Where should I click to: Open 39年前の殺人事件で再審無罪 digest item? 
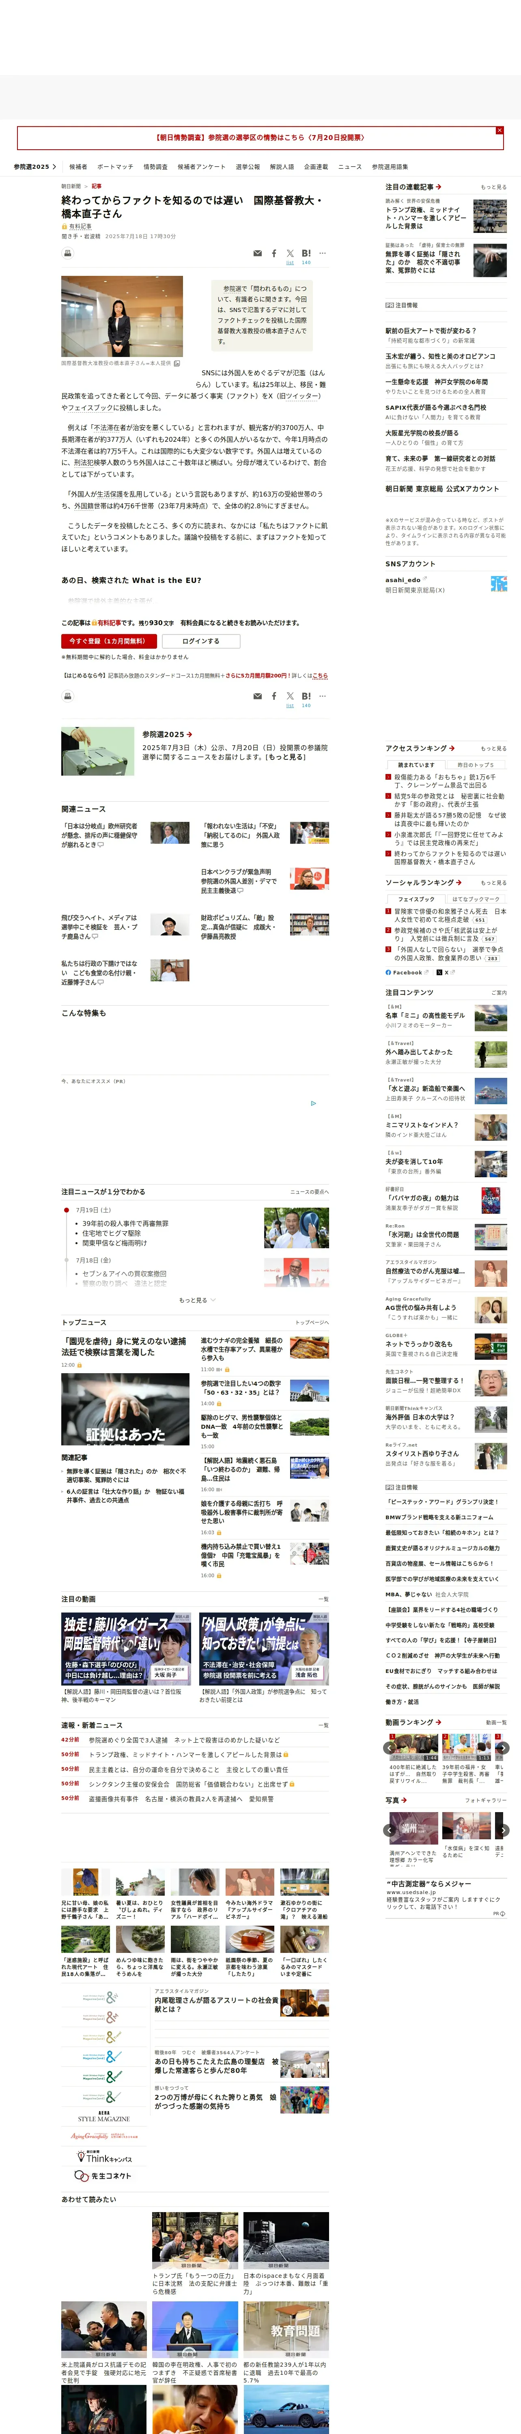pos(125,1223)
